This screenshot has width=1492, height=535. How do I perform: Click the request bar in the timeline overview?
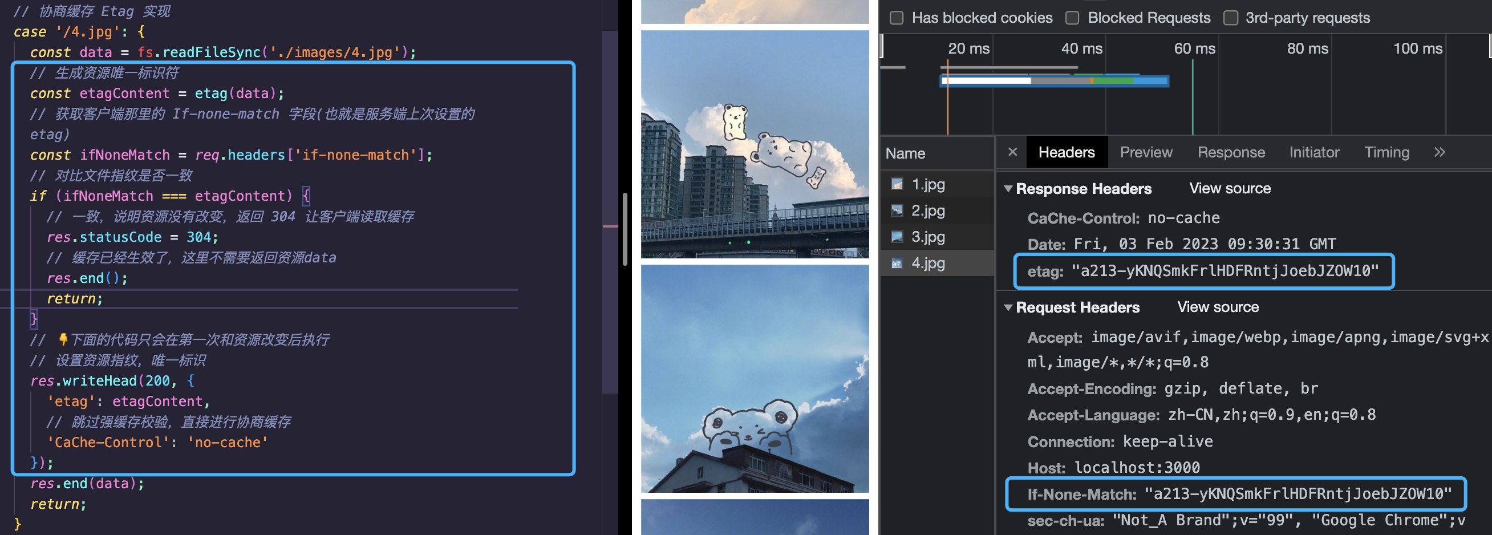point(1054,80)
